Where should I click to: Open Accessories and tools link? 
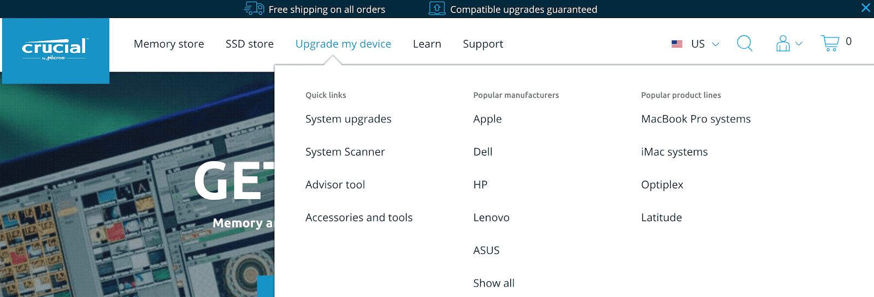(x=359, y=217)
